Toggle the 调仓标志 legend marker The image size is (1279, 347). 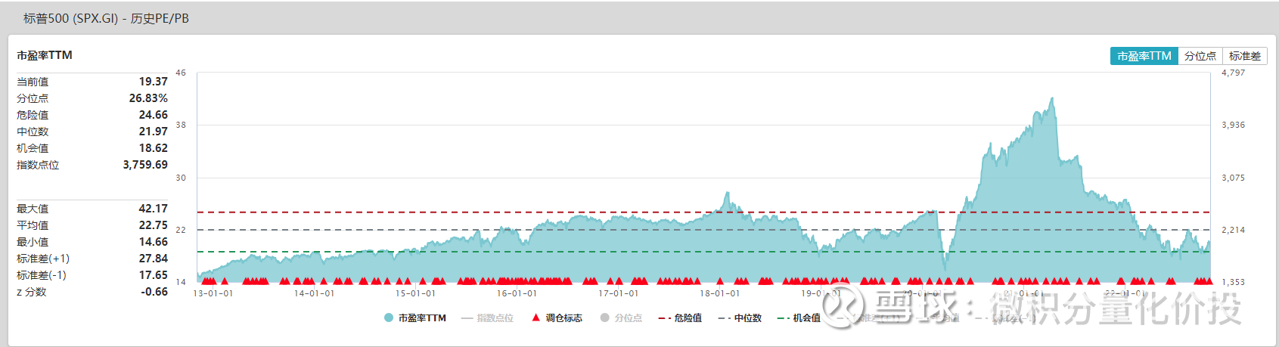557,318
